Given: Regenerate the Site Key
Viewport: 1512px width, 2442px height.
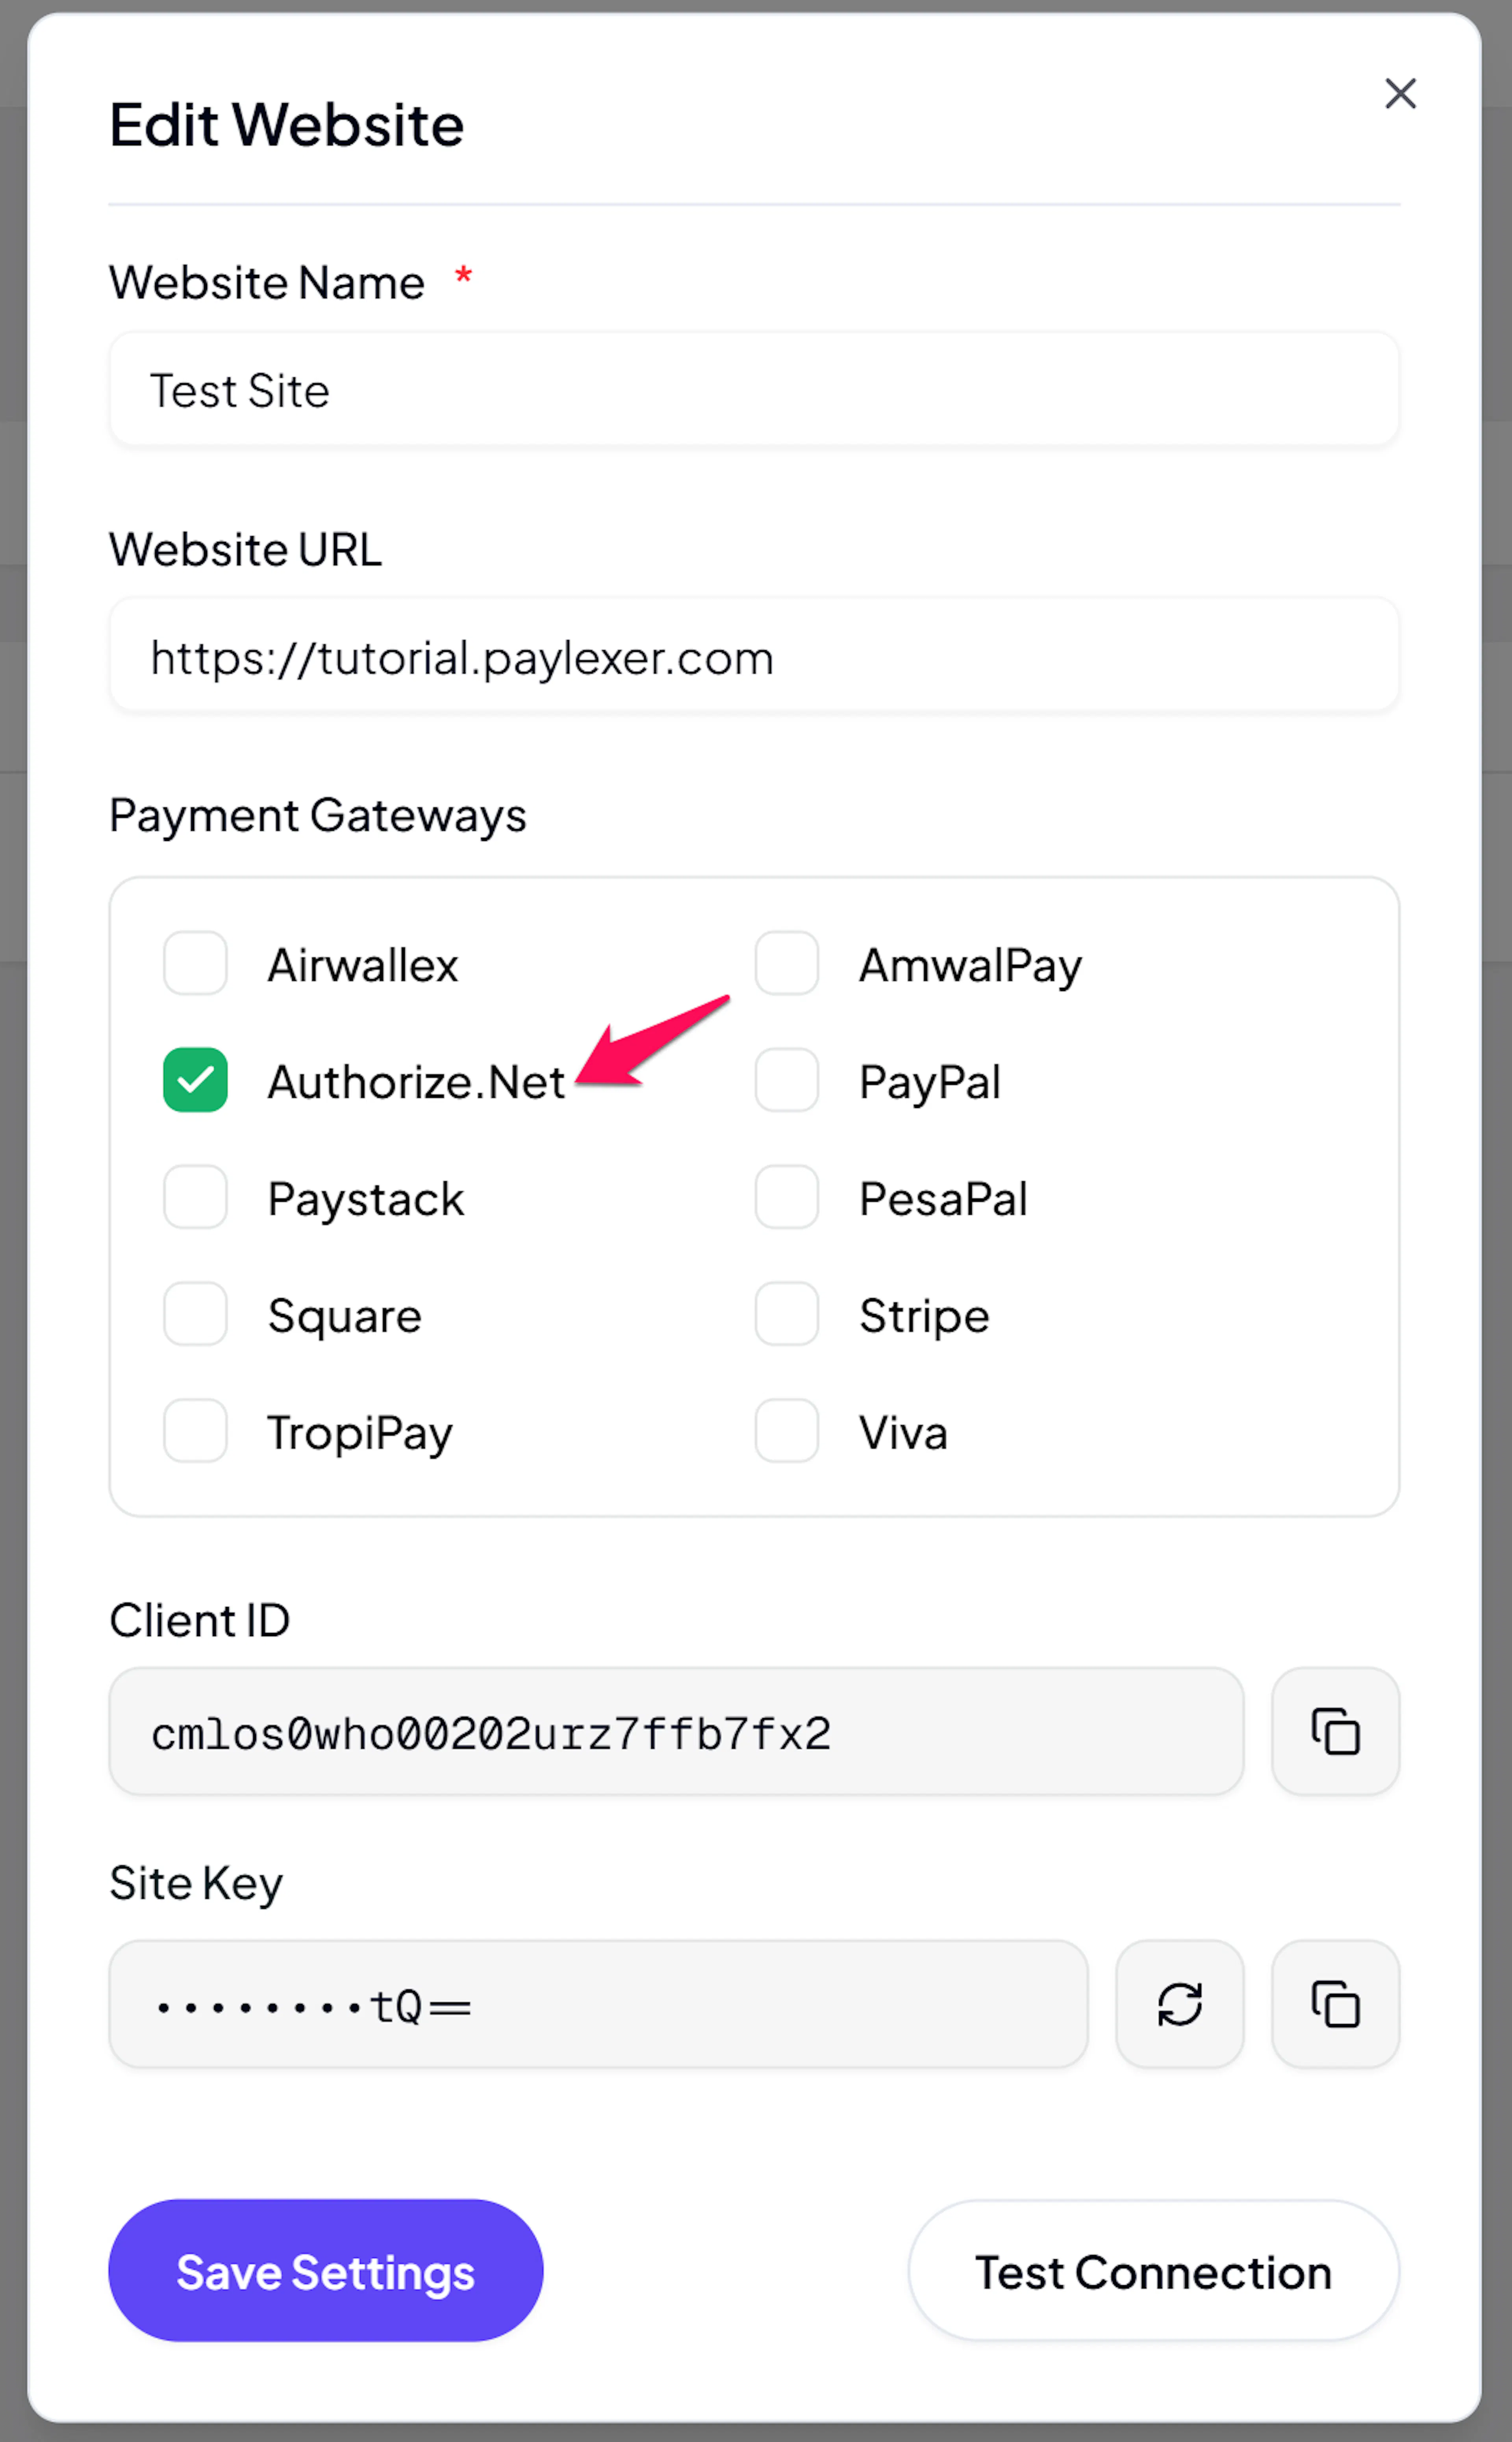Looking at the screenshot, I should pos(1179,2004).
